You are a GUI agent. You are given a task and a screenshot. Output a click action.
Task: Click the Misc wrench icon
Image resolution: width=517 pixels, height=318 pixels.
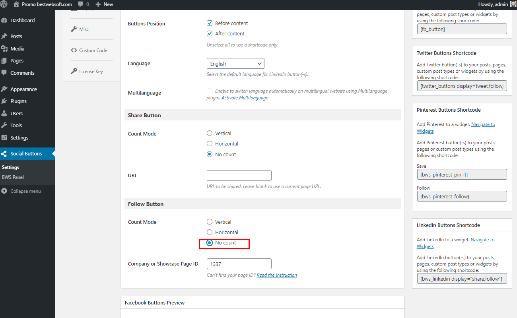coord(74,29)
